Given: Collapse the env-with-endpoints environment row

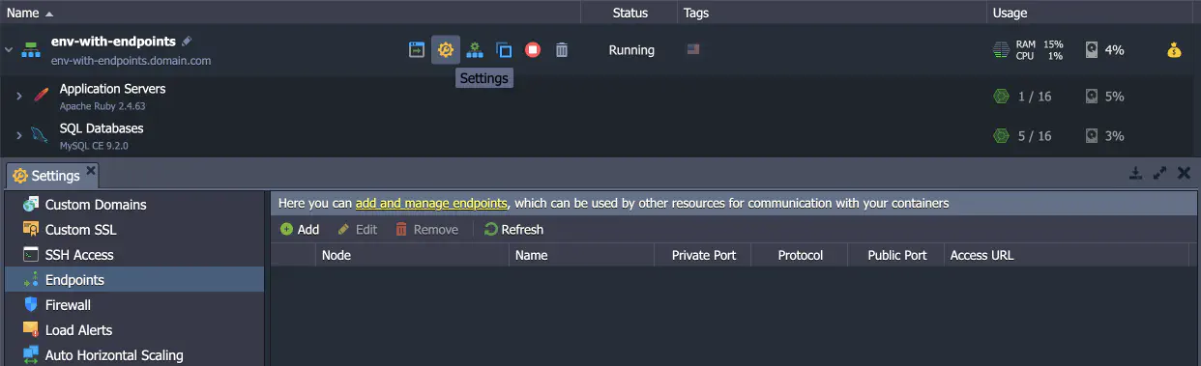Looking at the screenshot, I should click(x=9, y=50).
